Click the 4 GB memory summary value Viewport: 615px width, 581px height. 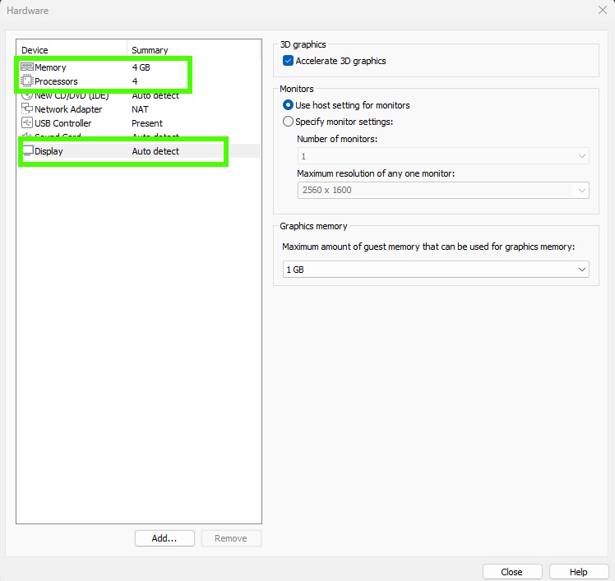pyautogui.click(x=141, y=67)
